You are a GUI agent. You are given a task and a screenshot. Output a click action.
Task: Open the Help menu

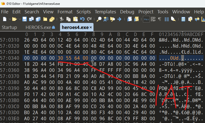click(x=199, y=12)
